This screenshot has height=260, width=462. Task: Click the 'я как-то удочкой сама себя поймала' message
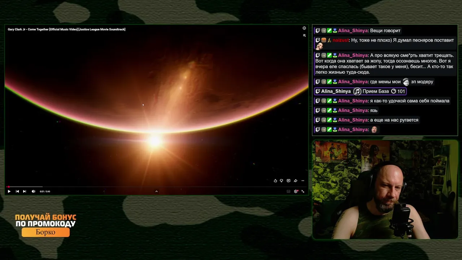click(410, 101)
